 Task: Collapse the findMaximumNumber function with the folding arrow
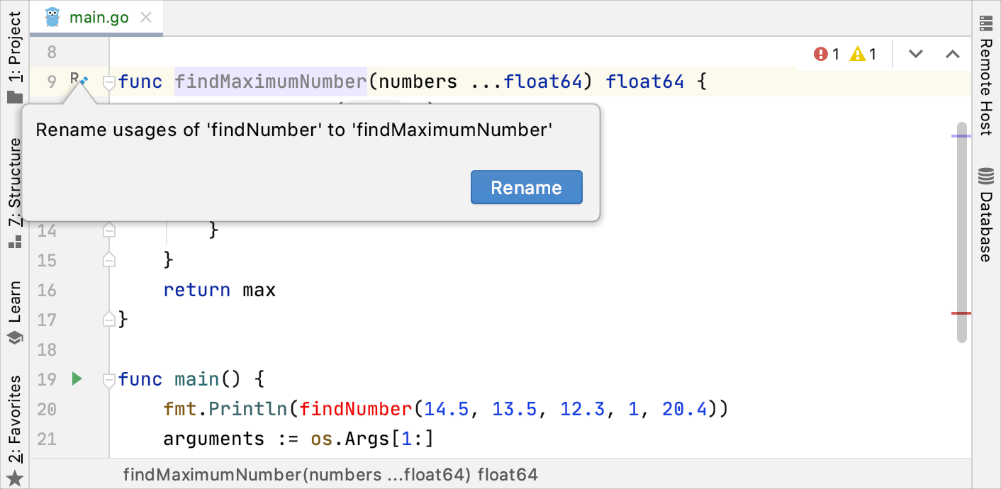(108, 83)
